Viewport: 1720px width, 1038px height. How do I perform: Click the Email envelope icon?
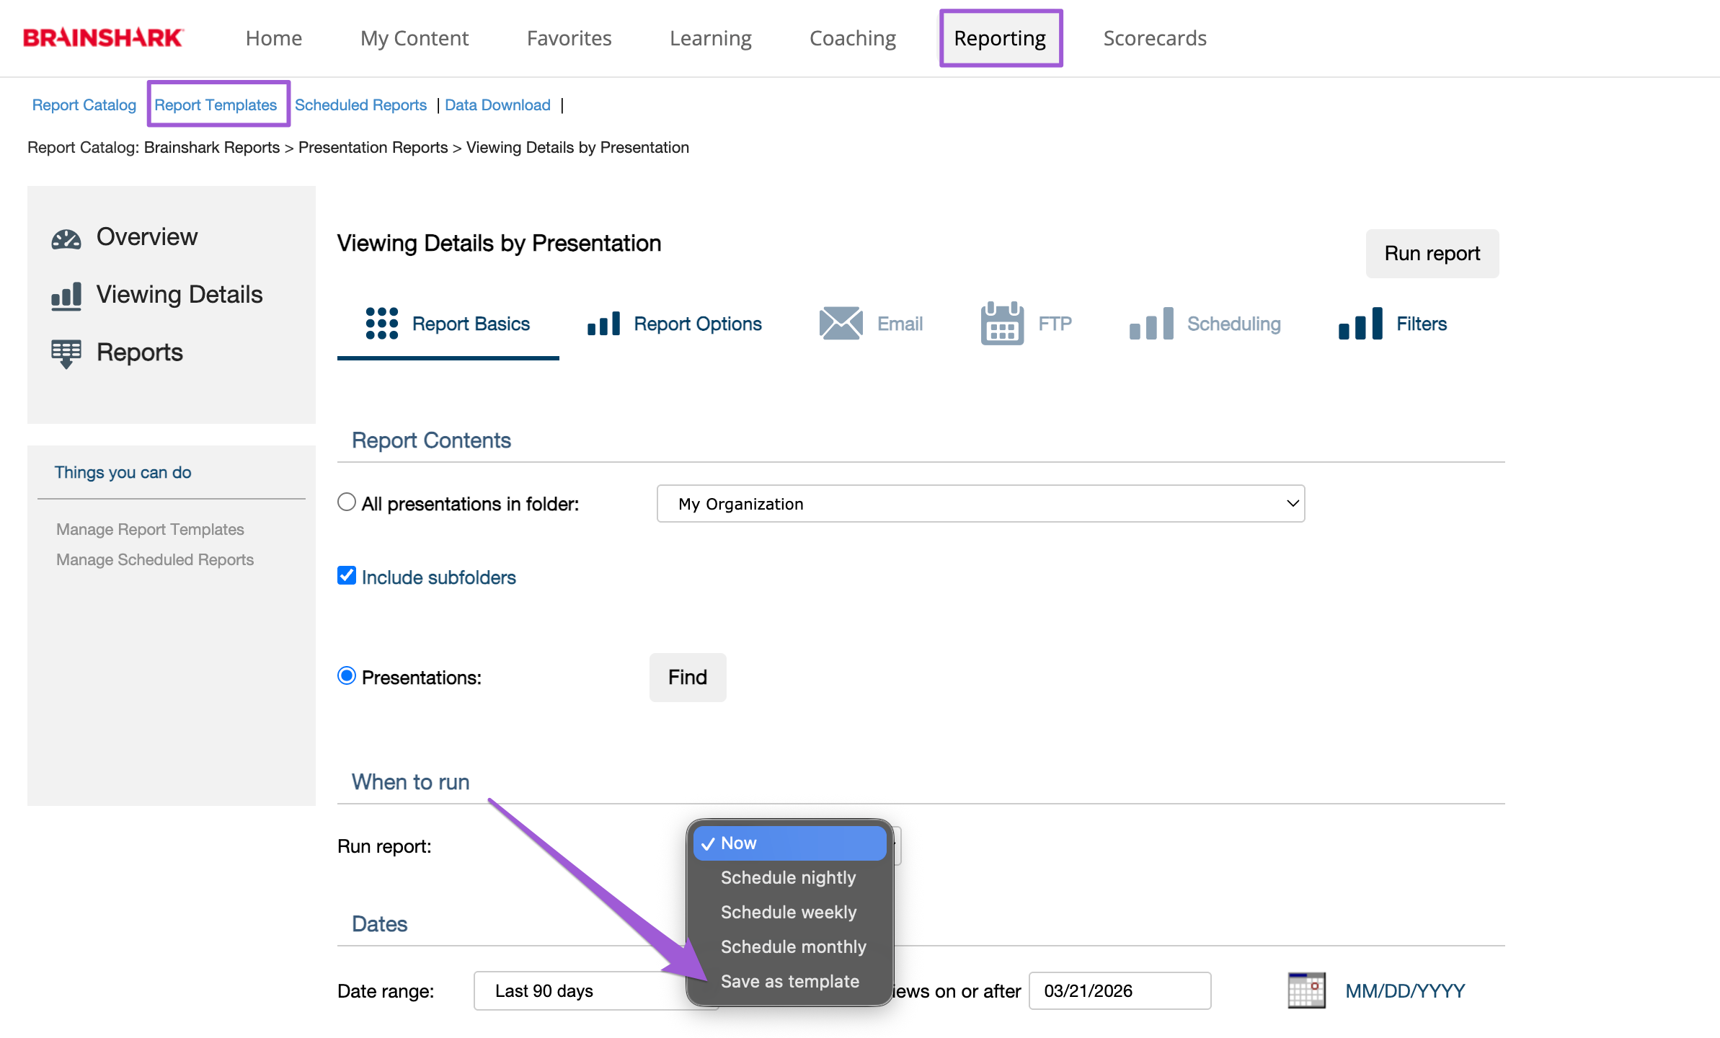coord(841,324)
